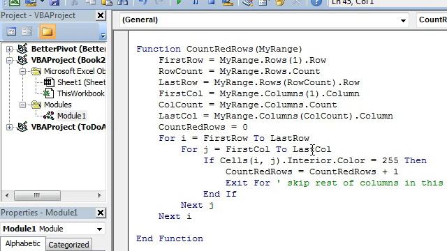Click the Design Mode ruler toolbar icon
The width and height of the screenshot is (447, 251).
pyautogui.click(x=228, y=3)
